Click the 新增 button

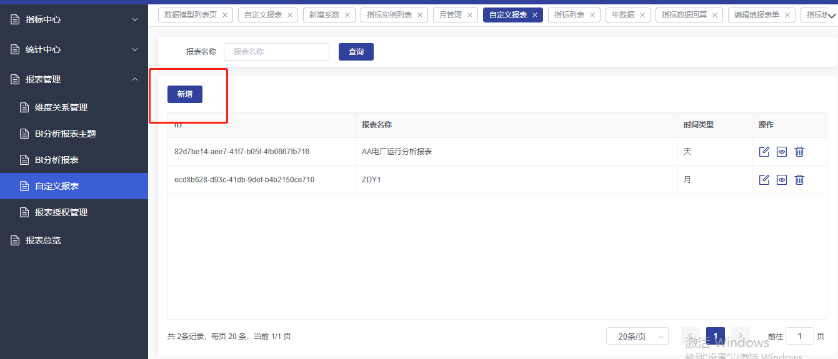pos(184,94)
